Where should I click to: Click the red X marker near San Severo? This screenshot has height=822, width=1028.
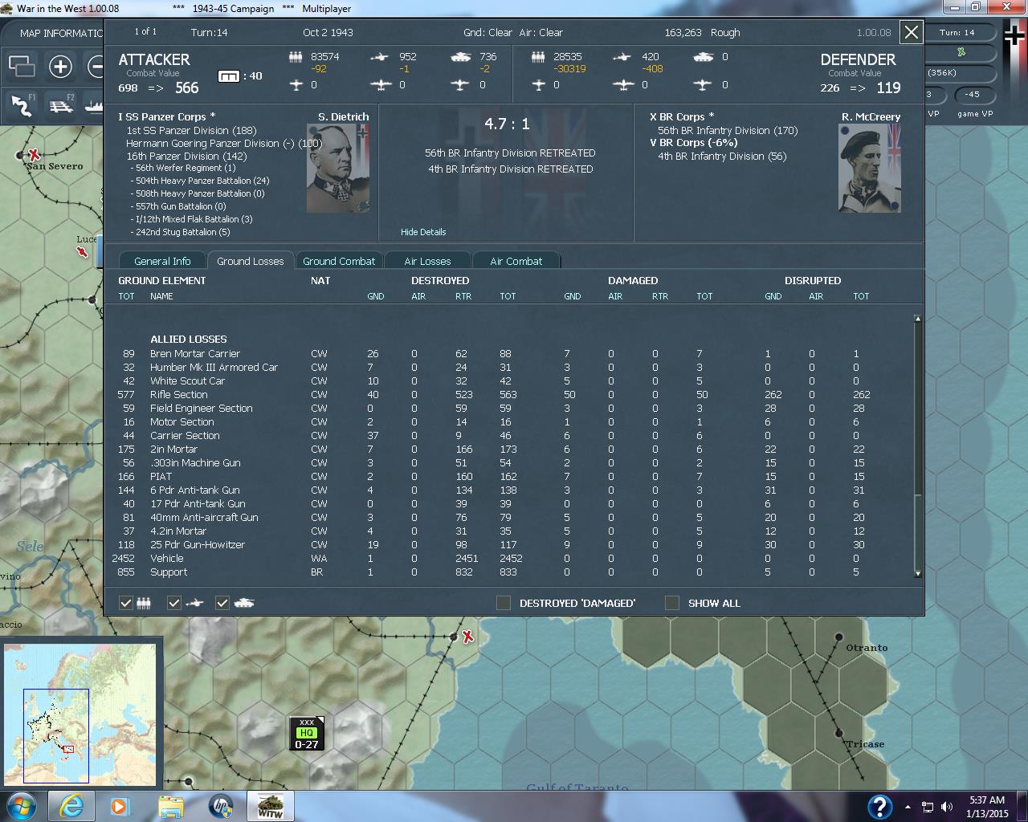(x=34, y=153)
